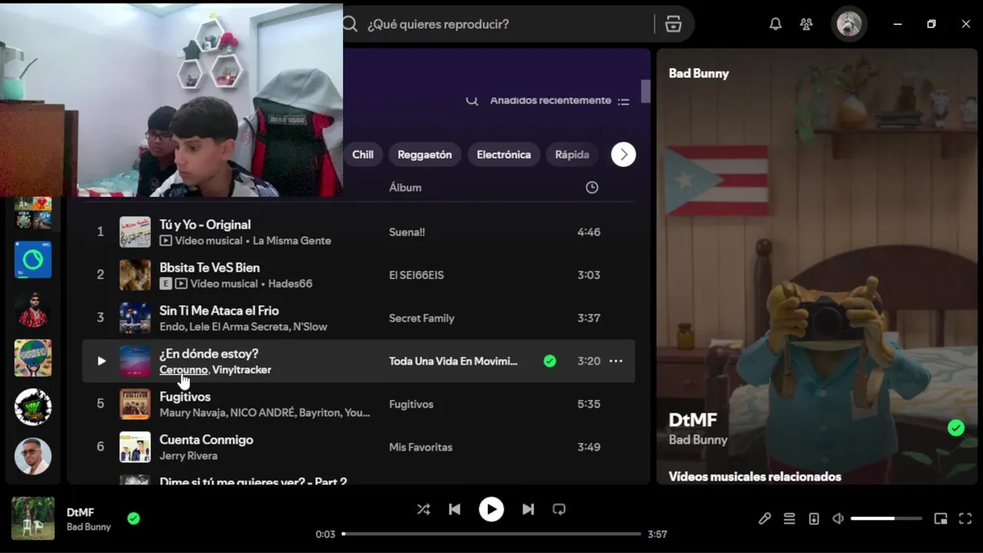Skip to previous track
Image resolution: width=983 pixels, height=553 pixels.
[455, 509]
